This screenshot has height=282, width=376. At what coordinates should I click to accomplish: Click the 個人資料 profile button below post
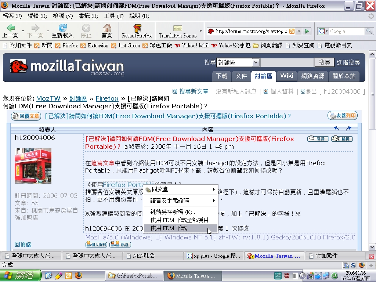pyautogui.click(x=96, y=245)
